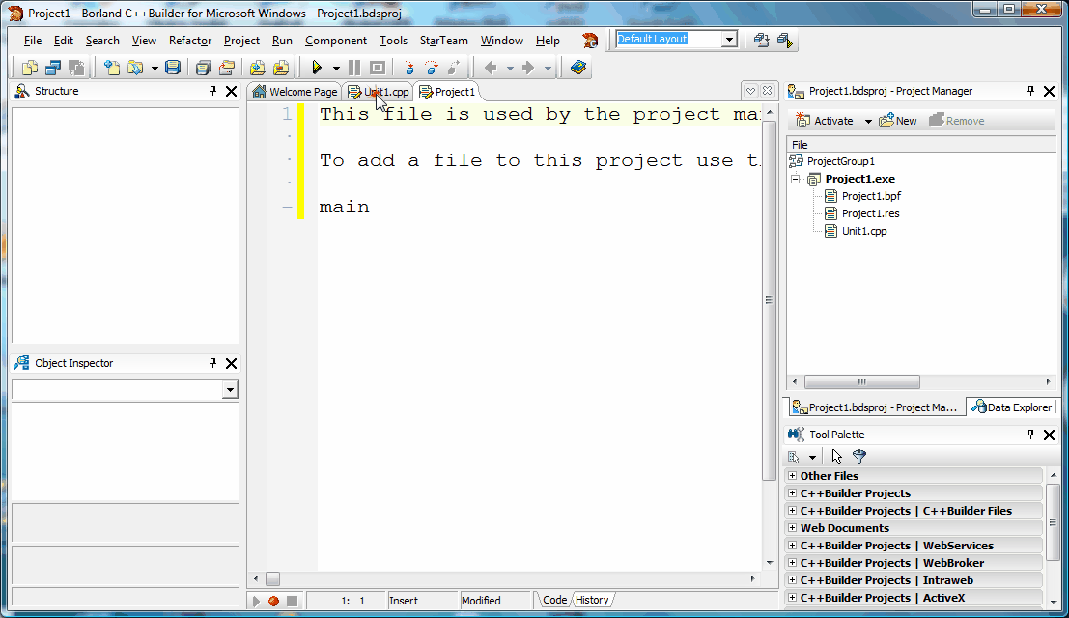
Task: Click the Tool Palette categories icon
Action: [x=794, y=457]
